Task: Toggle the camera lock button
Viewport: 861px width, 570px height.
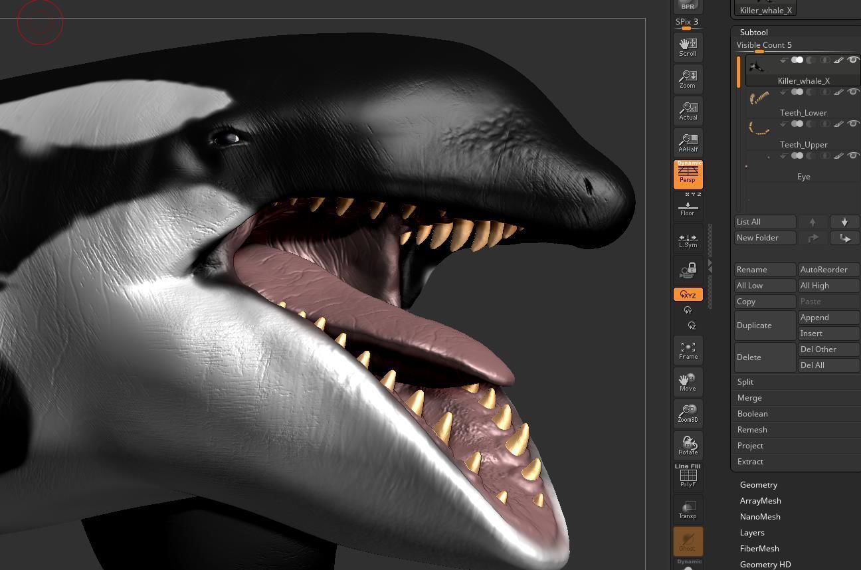Action: [x=688, y=270]
